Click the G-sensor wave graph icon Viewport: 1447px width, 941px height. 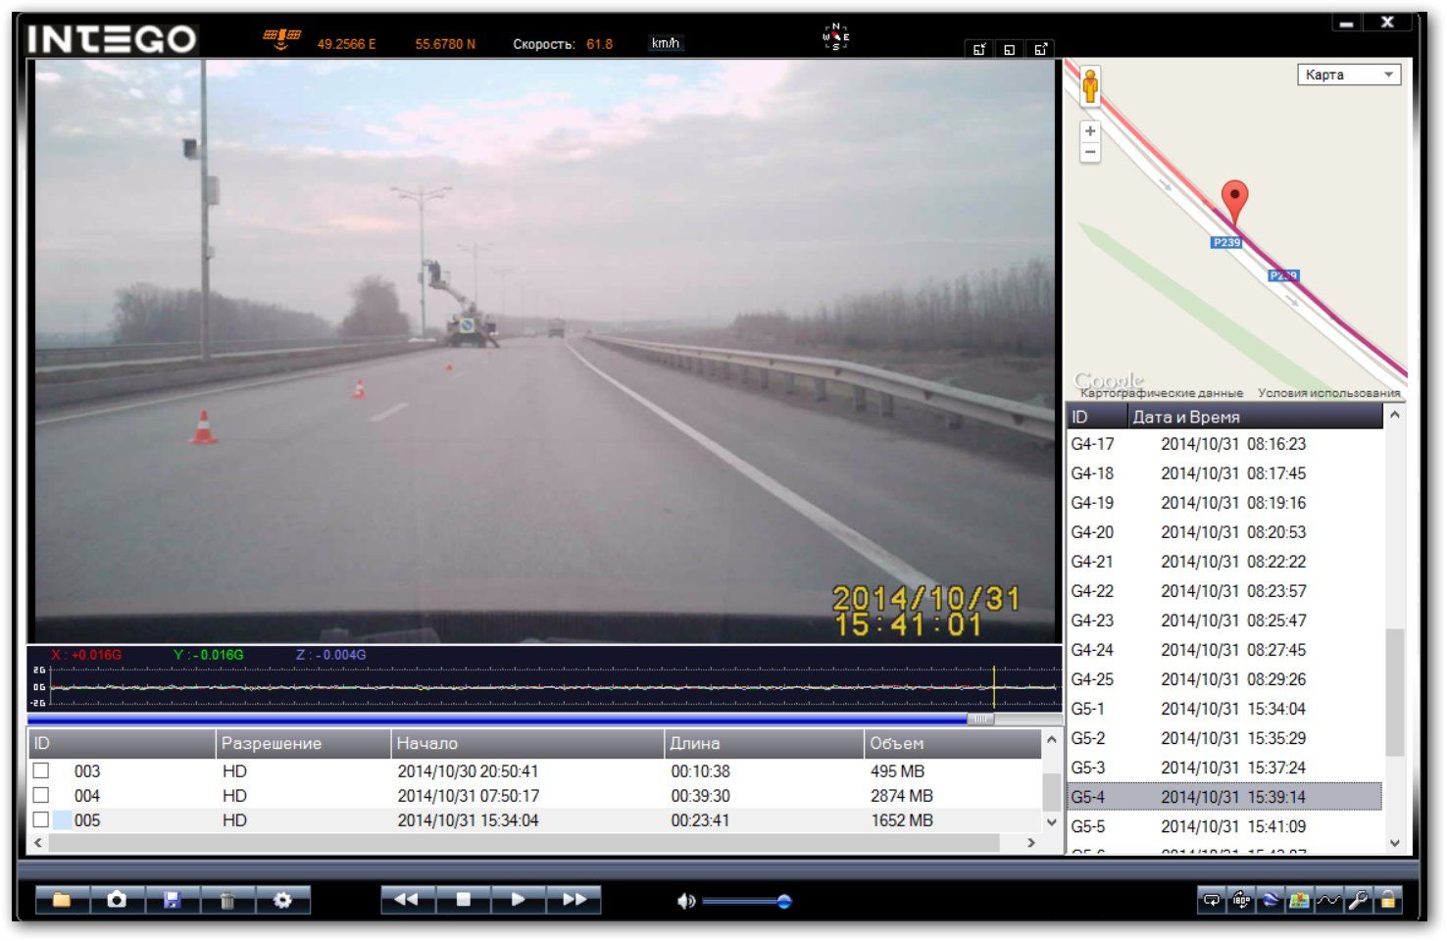1328,900
